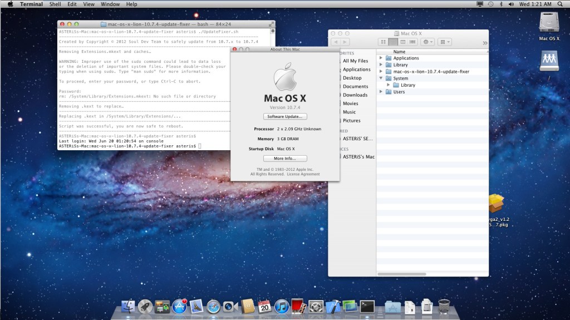Show hidden Finder toolbar items chevron
The width and height of the screenshot is (570, 320).
click(x=485, y=43)
